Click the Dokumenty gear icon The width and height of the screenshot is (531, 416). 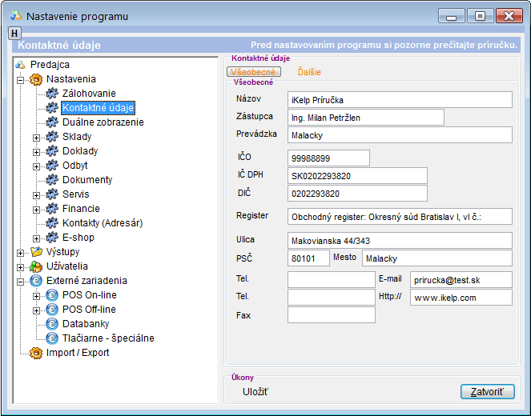(x=53, y=180)
